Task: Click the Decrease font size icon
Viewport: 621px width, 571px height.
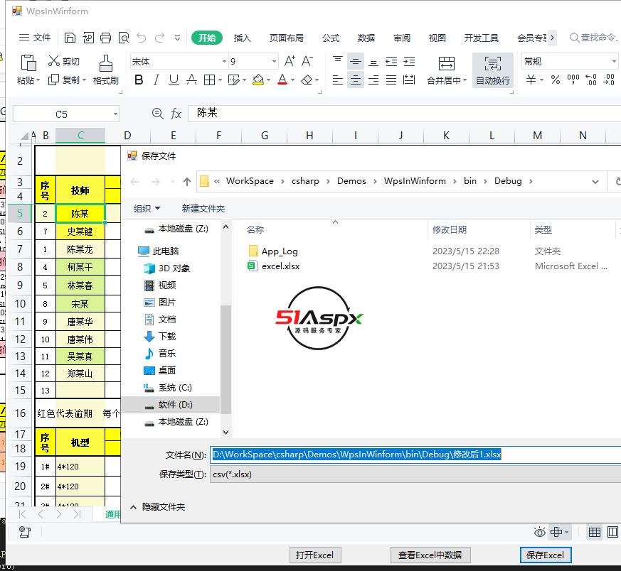Action: (307, 61)
